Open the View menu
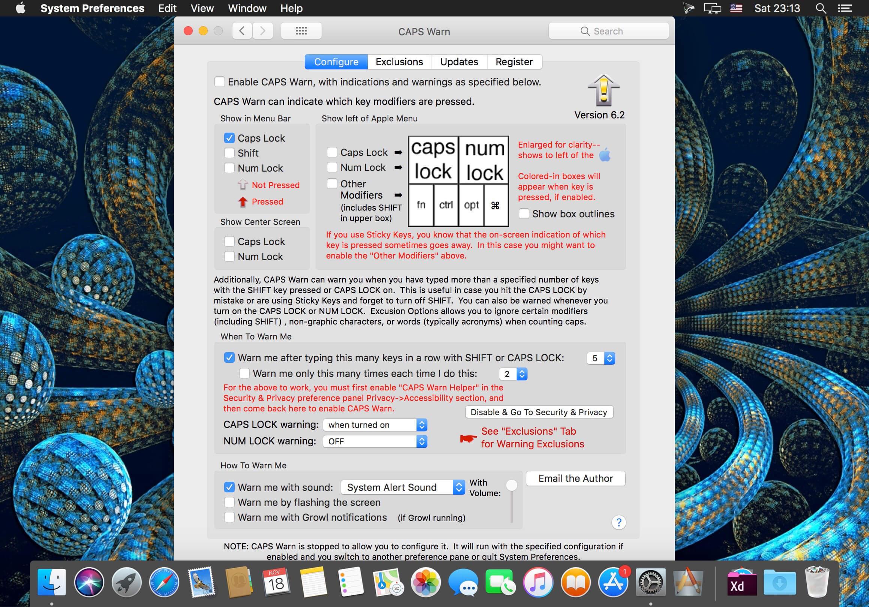Viewport: 869px width, 607px height. 202,8
